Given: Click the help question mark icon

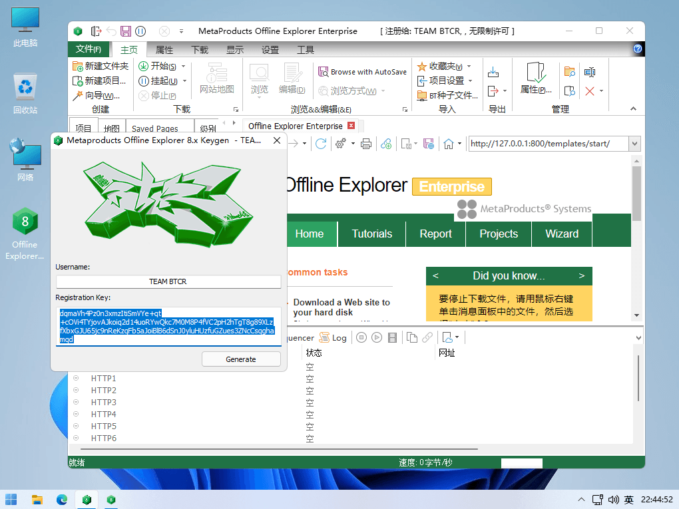Looking at the screenshot, I should click(638, 49).
